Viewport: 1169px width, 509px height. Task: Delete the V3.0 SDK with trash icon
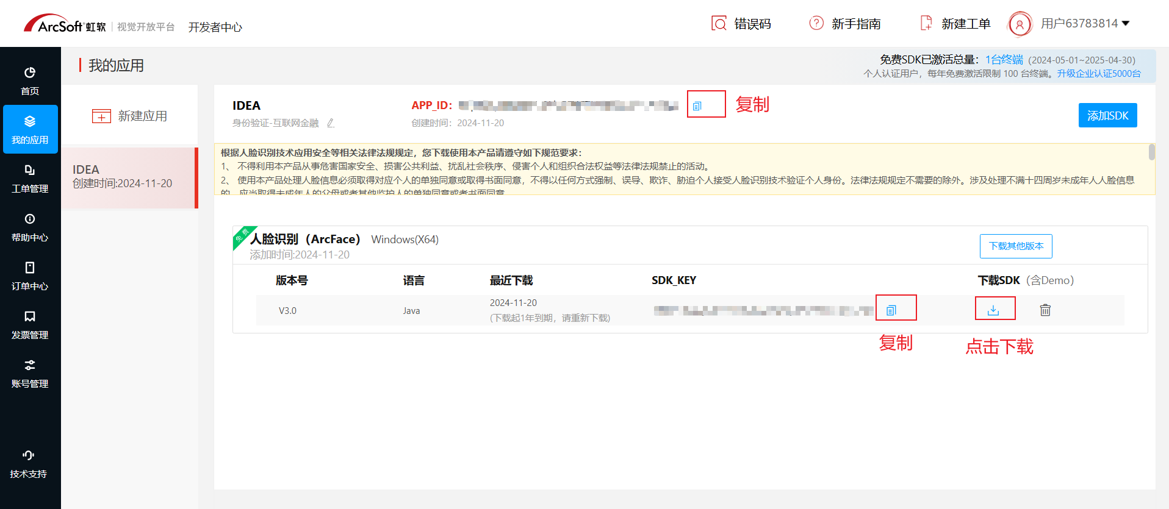click(x=1045, y=310)
